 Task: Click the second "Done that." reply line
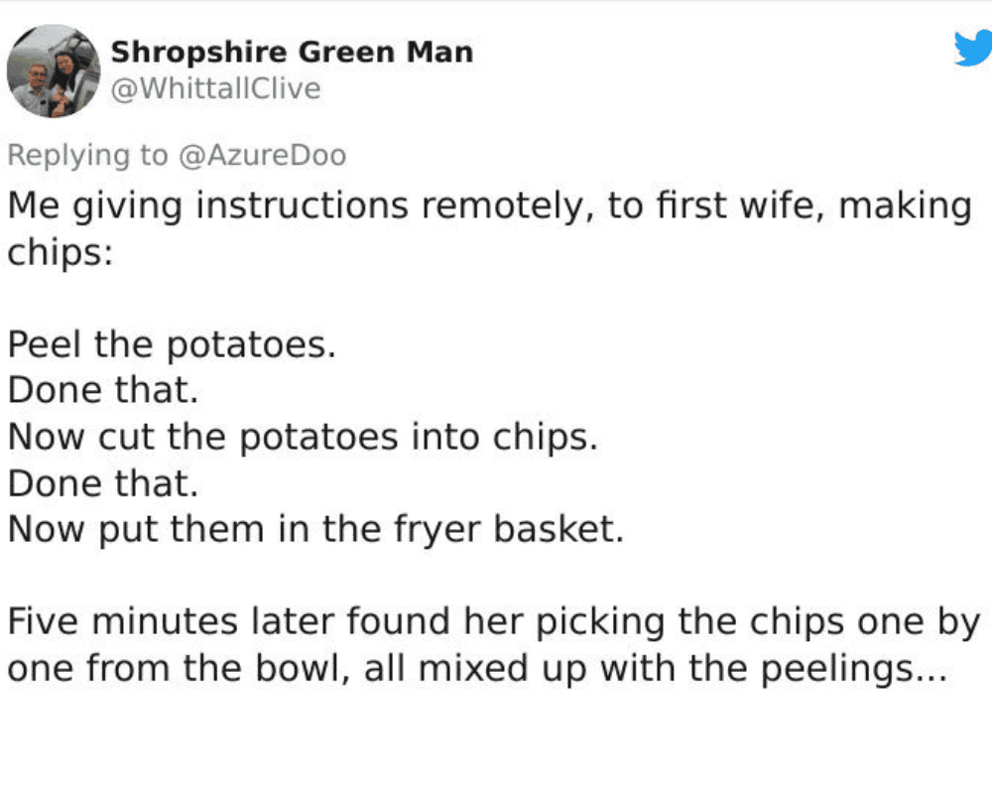tap(103, 483)
